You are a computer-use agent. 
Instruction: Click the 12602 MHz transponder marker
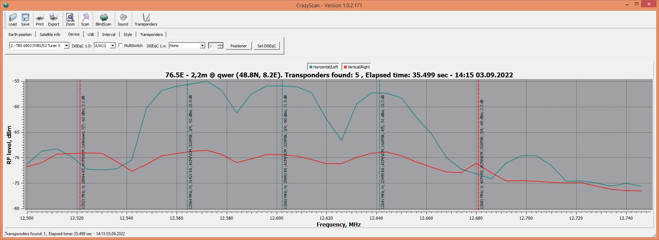tap(282, 145)
